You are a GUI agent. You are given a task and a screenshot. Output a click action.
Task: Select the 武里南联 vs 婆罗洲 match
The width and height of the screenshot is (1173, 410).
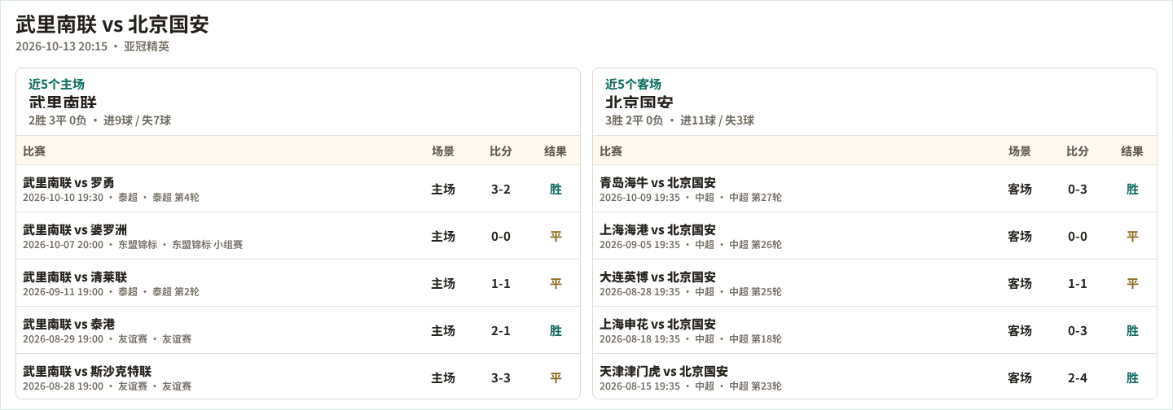(x=298, y=236)
